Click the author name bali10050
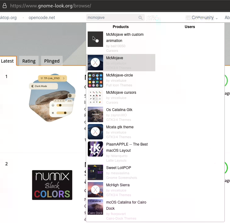Viewport: 230px width, 223px height. (x=118, y=46)
